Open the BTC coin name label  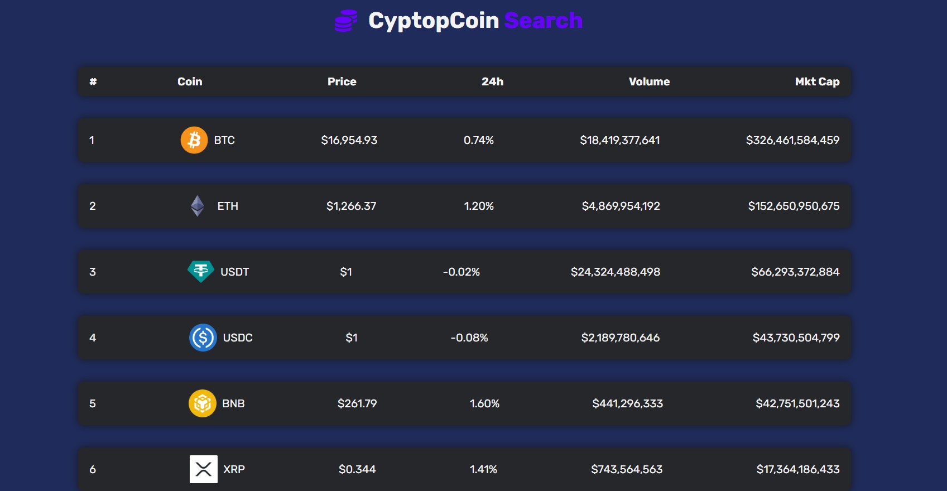pos(224,140)
